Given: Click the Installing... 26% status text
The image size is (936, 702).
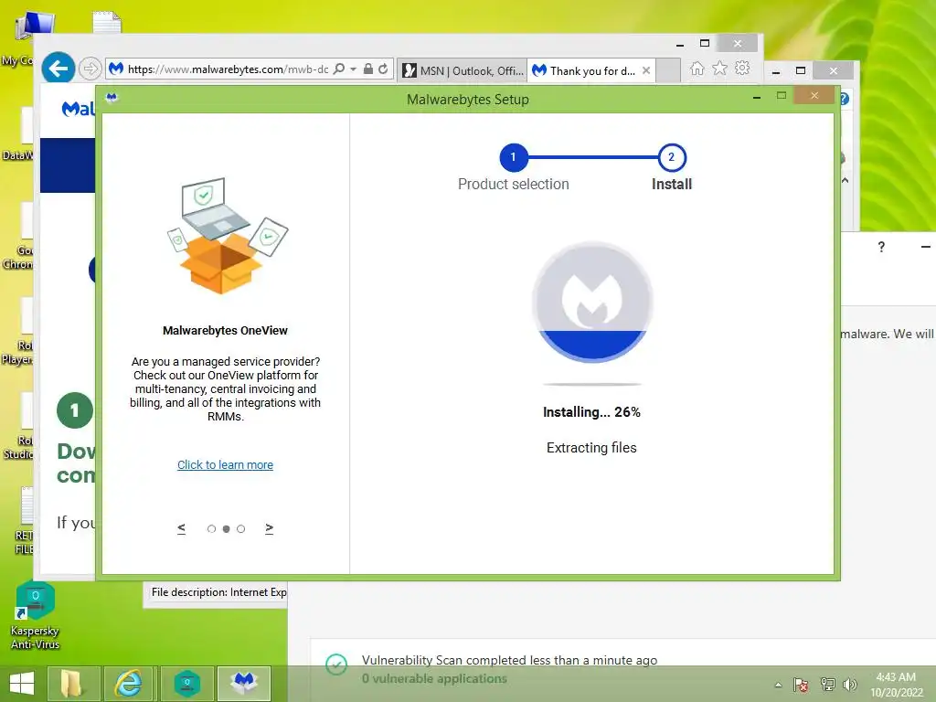Looking at the screenshot, I should coord(591,412).
